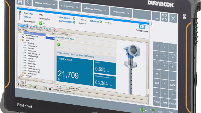Image resolution: width=201 pixels, height=113 pixels.
Task: Open help via pink question mark icon
Action: pyautogui.click(x=54, y=30)
